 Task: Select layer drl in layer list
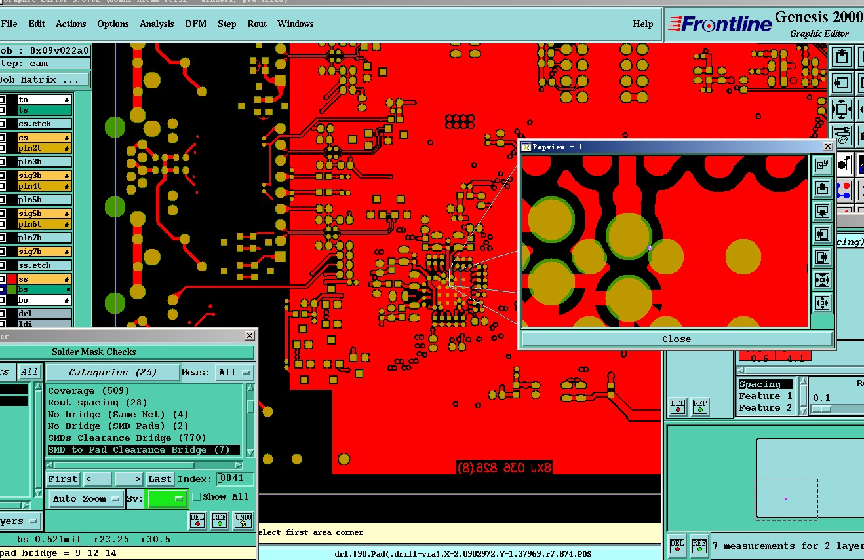pyautogui.click(x=45, y=314)
